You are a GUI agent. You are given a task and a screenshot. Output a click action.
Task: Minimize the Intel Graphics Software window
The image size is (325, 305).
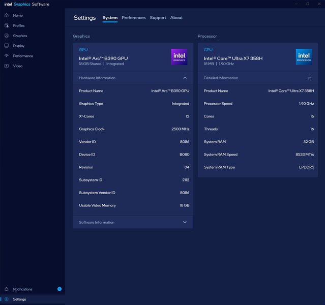[297, 4]
